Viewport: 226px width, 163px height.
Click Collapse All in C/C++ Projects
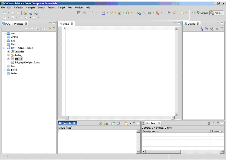click(x=44, y=29)
